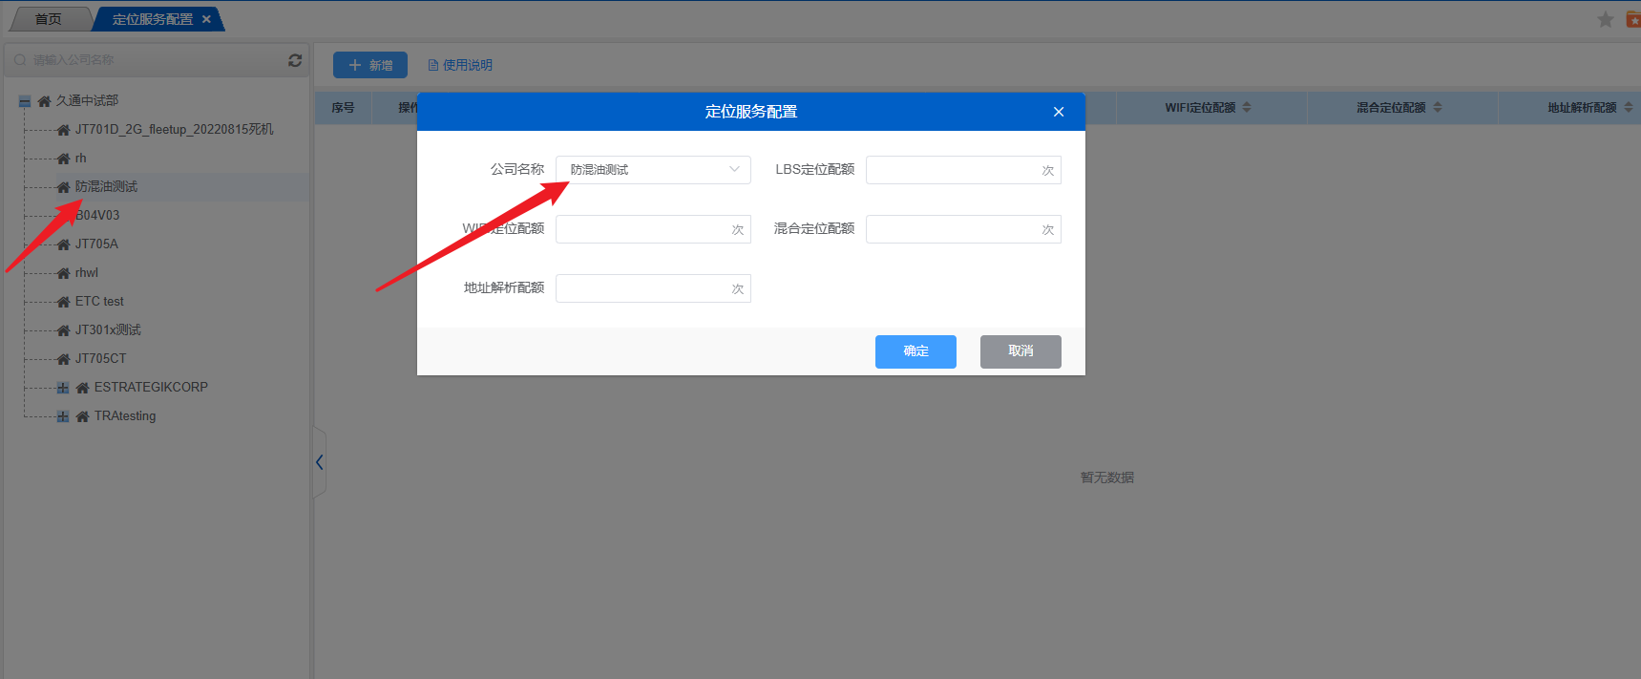Screen dimensions: 1641x679
Task: Expand the ESTRATEGIKCORP tree node
Action: pos(63,388)
